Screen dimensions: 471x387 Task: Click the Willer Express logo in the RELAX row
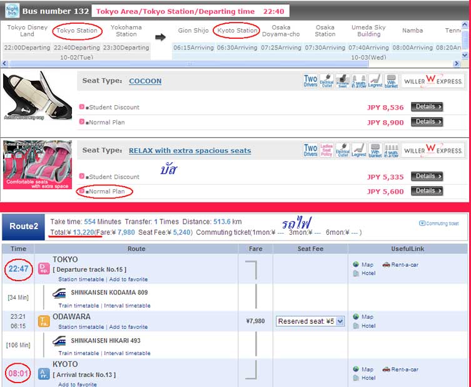pyautogui.click(x=433, y=150)
